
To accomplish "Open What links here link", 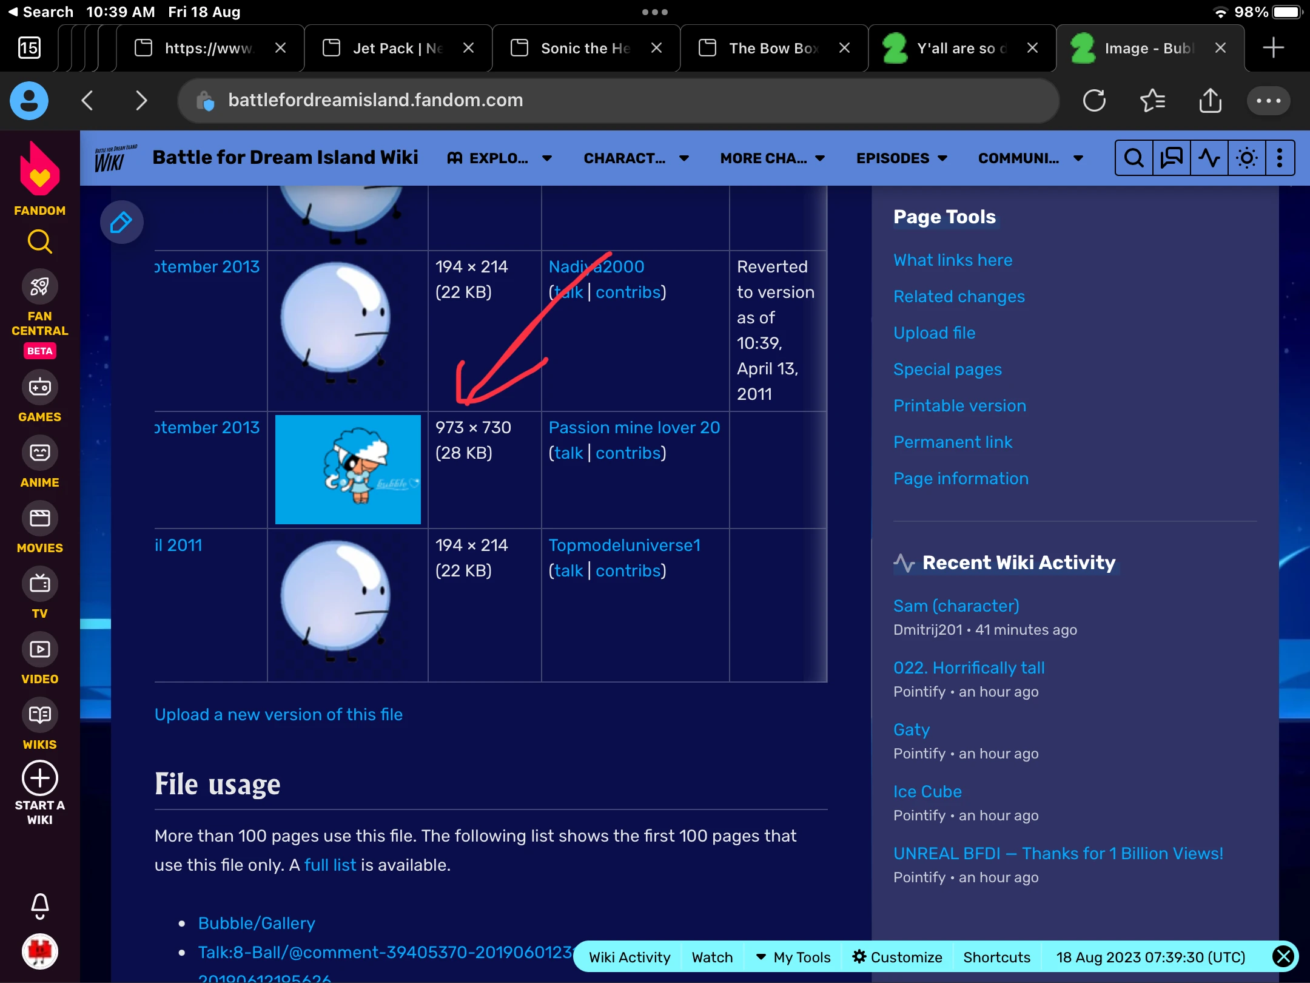I will click(952, 260).
